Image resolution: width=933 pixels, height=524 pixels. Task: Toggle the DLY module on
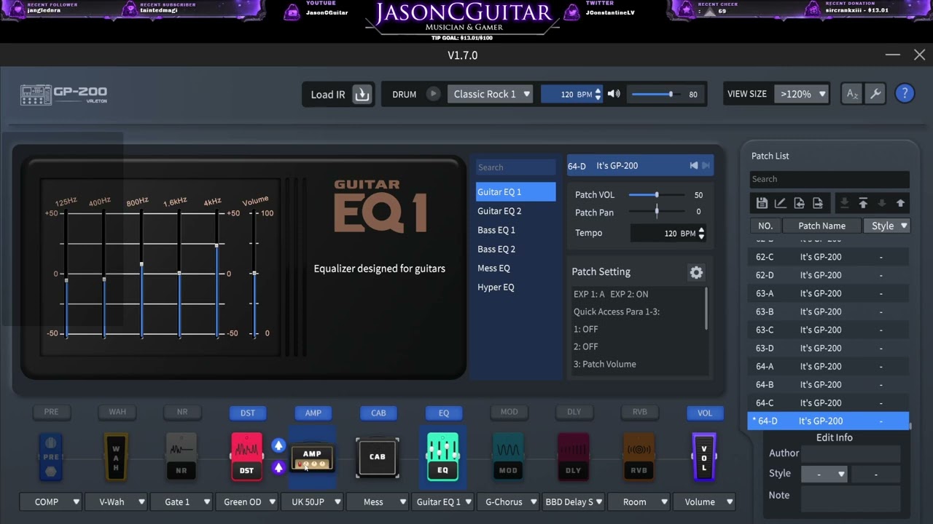click(574, 412)
